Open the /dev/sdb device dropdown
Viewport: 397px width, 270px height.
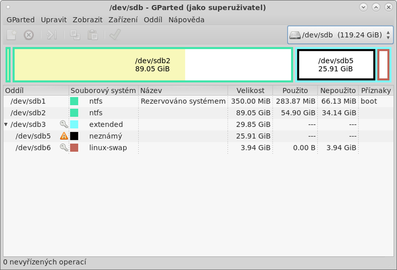[x=340, y=35]
